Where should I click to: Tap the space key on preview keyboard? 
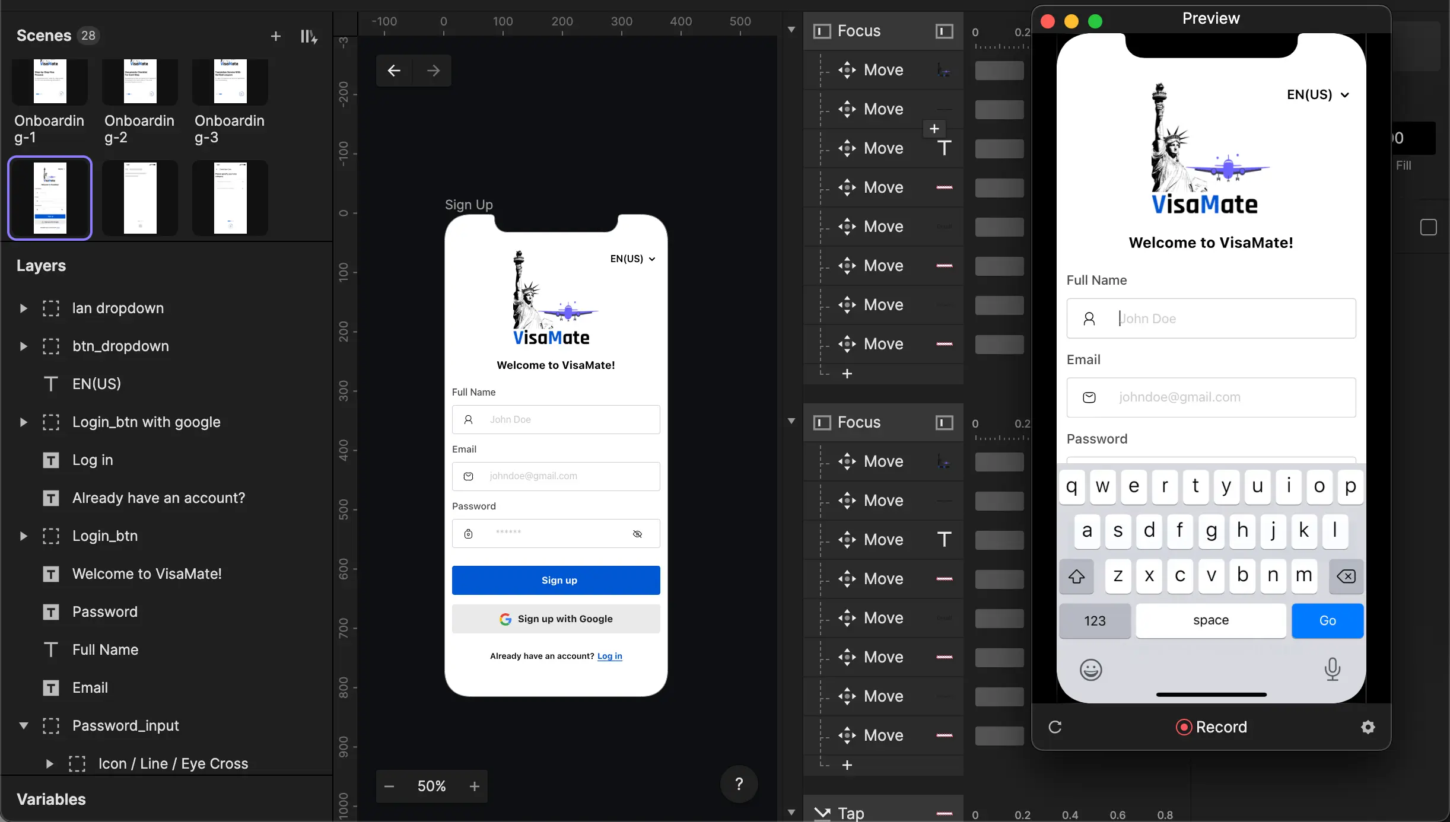[1211, 620]
